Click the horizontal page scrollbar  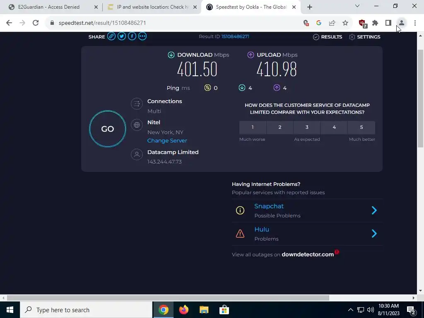168,298
